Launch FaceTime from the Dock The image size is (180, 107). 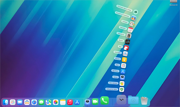coord(95,102)
